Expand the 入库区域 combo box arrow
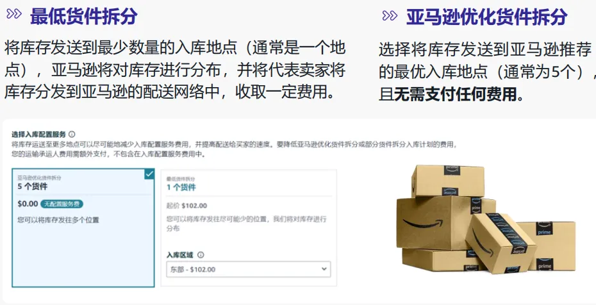Image resolution: width=596 pixels, height=305 pixels. click(x=324, y=269)
